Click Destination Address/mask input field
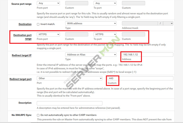The width and height of the screenshot is (183, 123). click(x=140, y=23)
